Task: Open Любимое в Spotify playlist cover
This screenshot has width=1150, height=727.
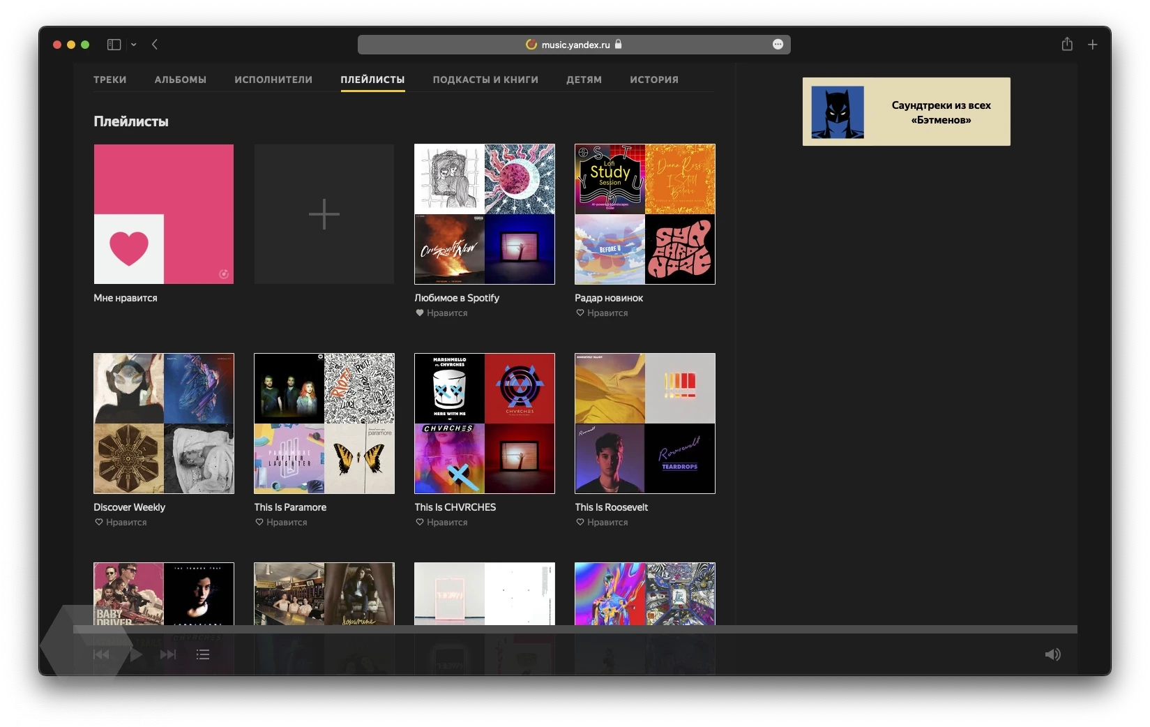Action: (x=485, y=214)
